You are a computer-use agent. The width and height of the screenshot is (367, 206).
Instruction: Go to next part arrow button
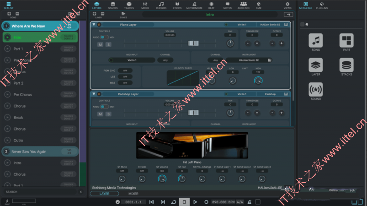(288, 15)
